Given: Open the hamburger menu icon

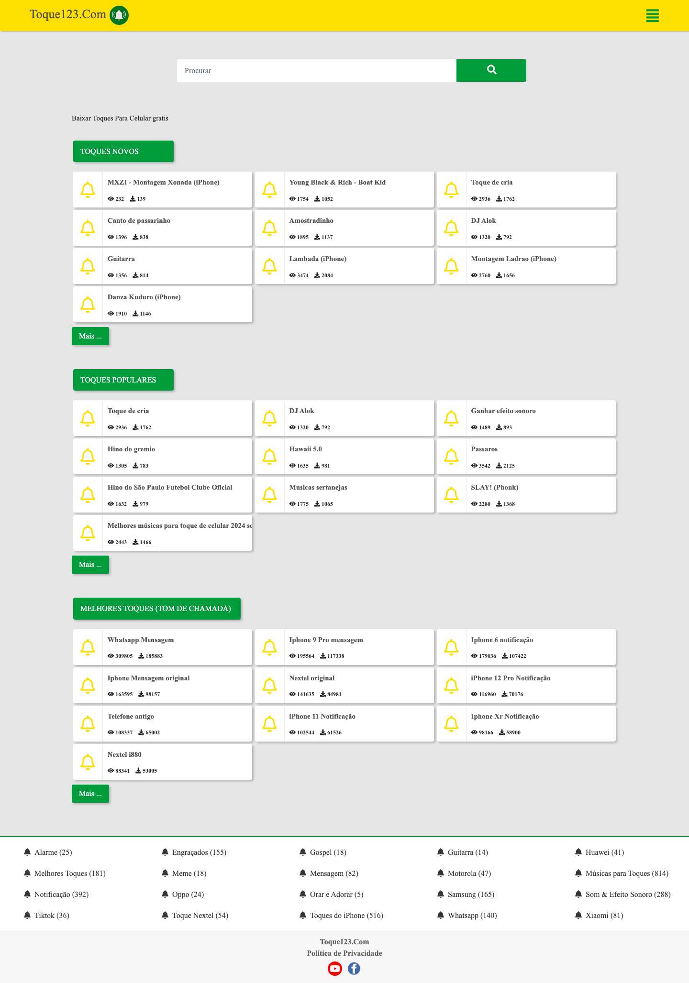Looking at the screenshot, I should (652, 15).
